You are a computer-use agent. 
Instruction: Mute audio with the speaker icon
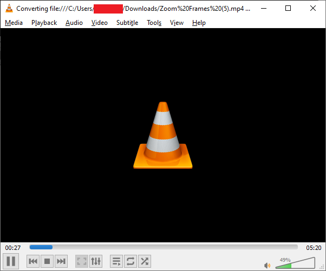(267, 265)
